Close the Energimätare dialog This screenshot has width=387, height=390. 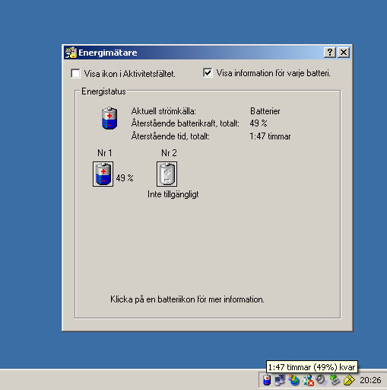click(x=344, y=53)
